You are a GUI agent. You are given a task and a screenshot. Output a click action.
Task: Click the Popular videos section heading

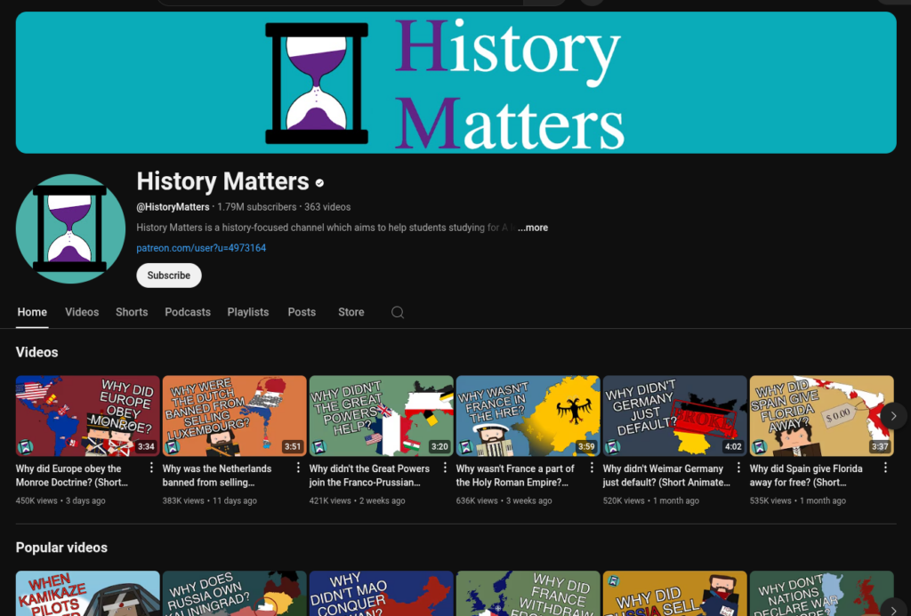coord(61,548)
